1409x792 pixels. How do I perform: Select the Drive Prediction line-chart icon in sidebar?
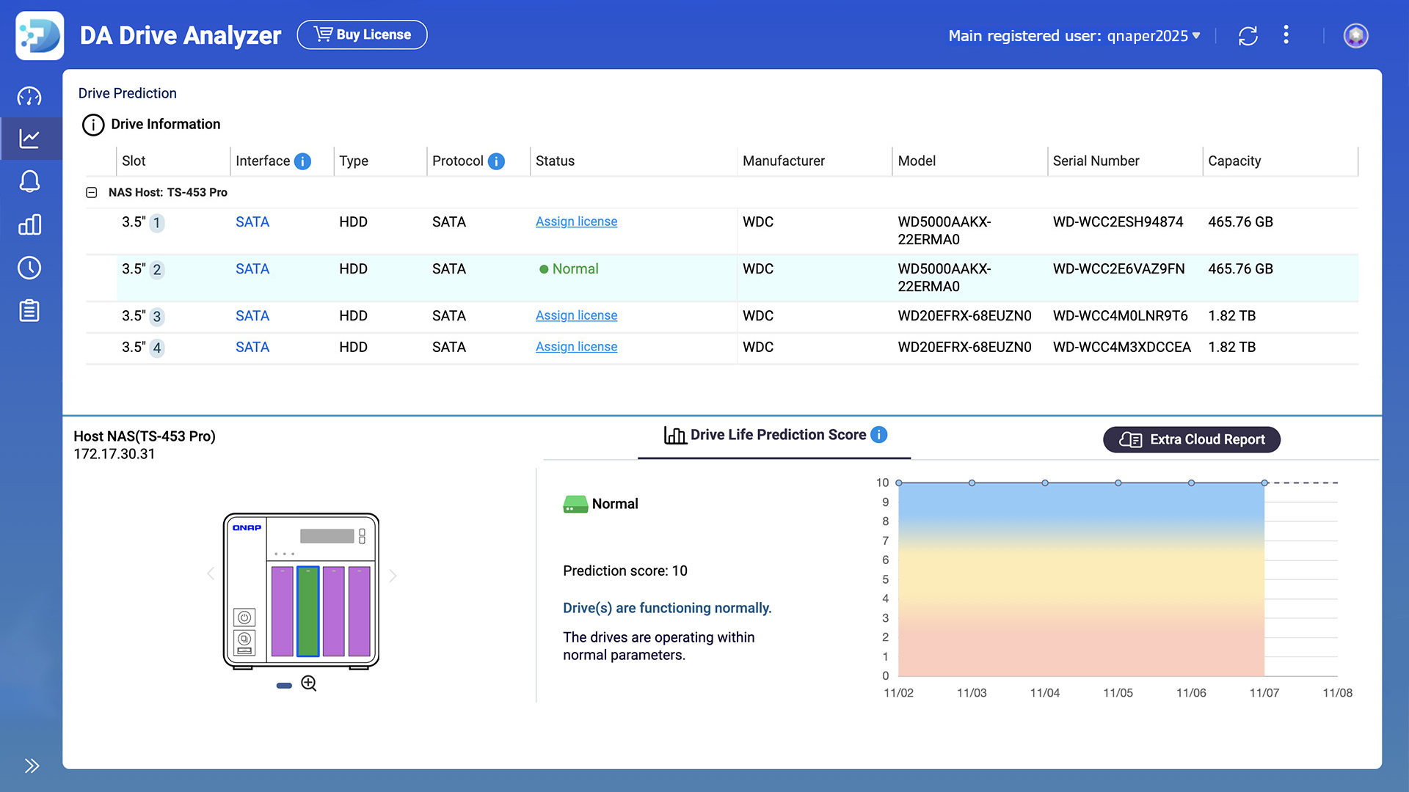point(30,139)
